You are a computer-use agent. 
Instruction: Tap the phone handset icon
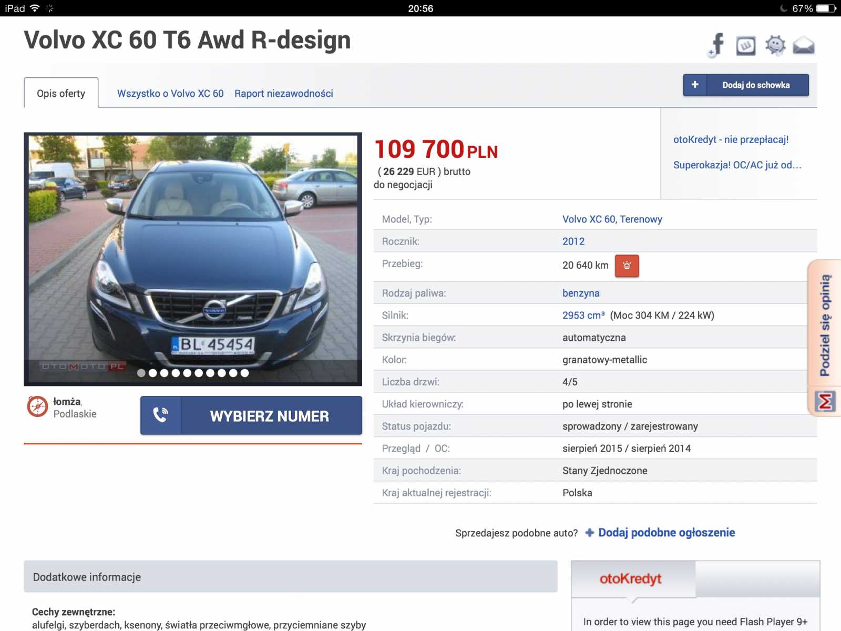click(161, 415)
